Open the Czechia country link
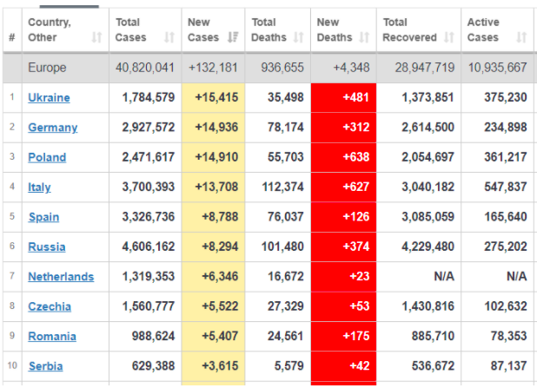Viewport: 537px width, 388px height. [50, 306]
